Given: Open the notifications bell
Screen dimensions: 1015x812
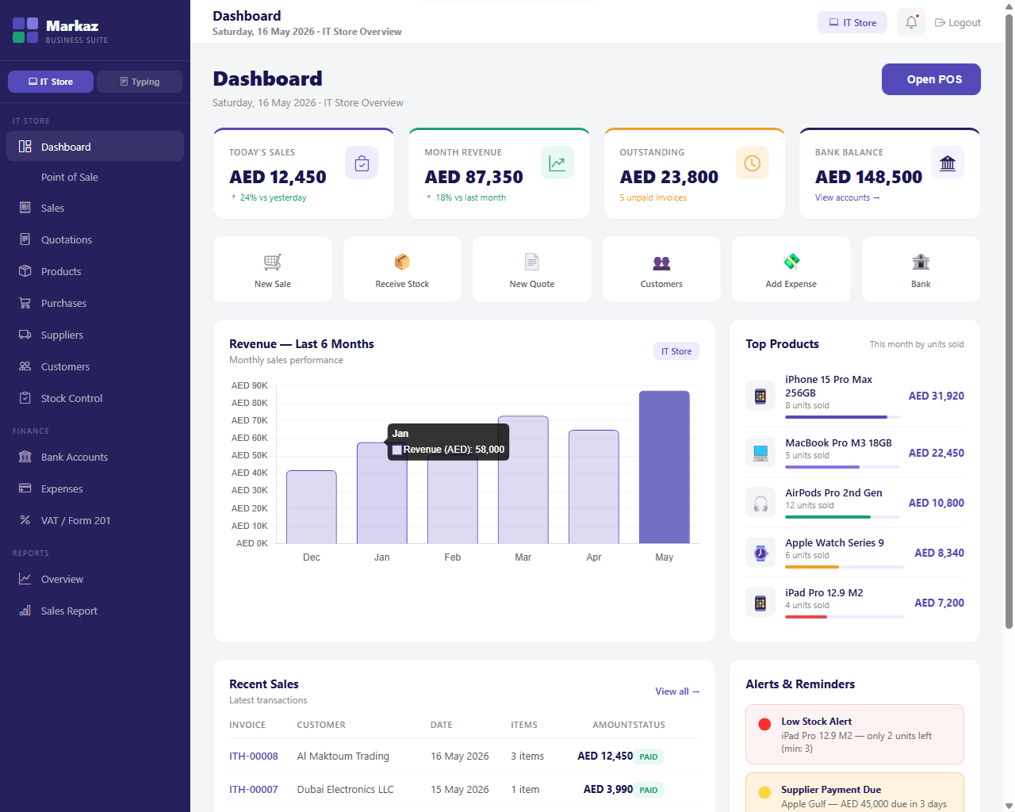Looking at the screenshot, I should (x=911, y=22).
